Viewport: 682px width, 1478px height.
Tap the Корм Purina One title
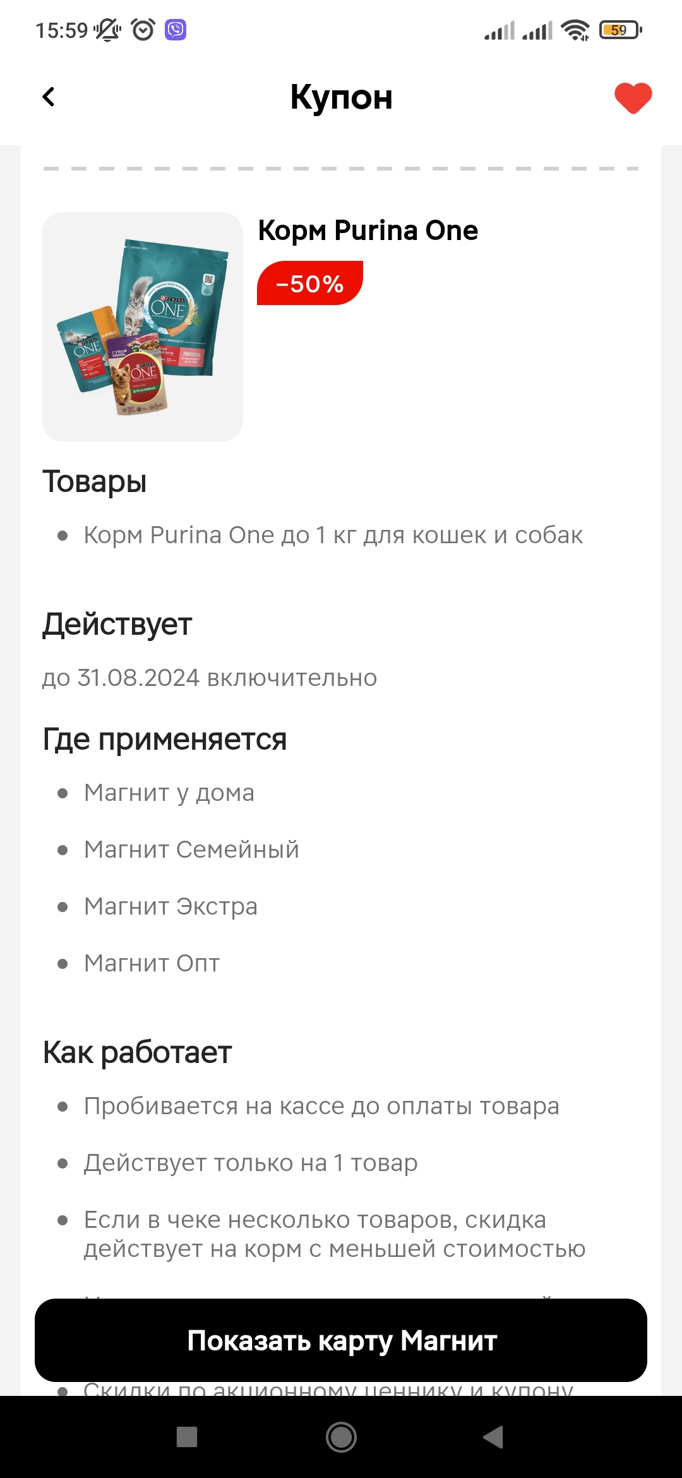368,231
